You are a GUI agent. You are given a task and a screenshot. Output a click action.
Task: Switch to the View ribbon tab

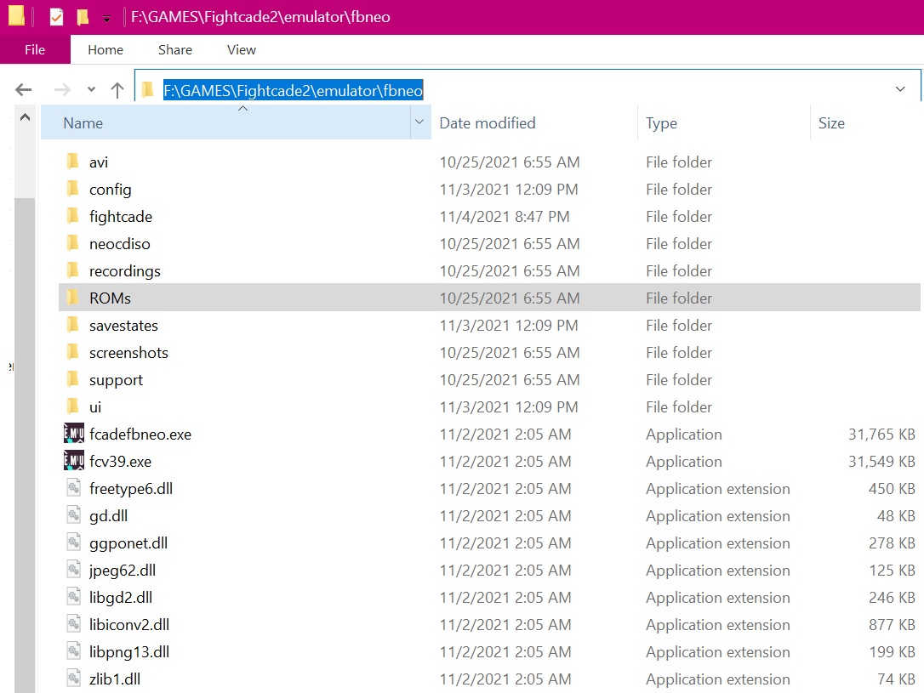tap(242, 49)
